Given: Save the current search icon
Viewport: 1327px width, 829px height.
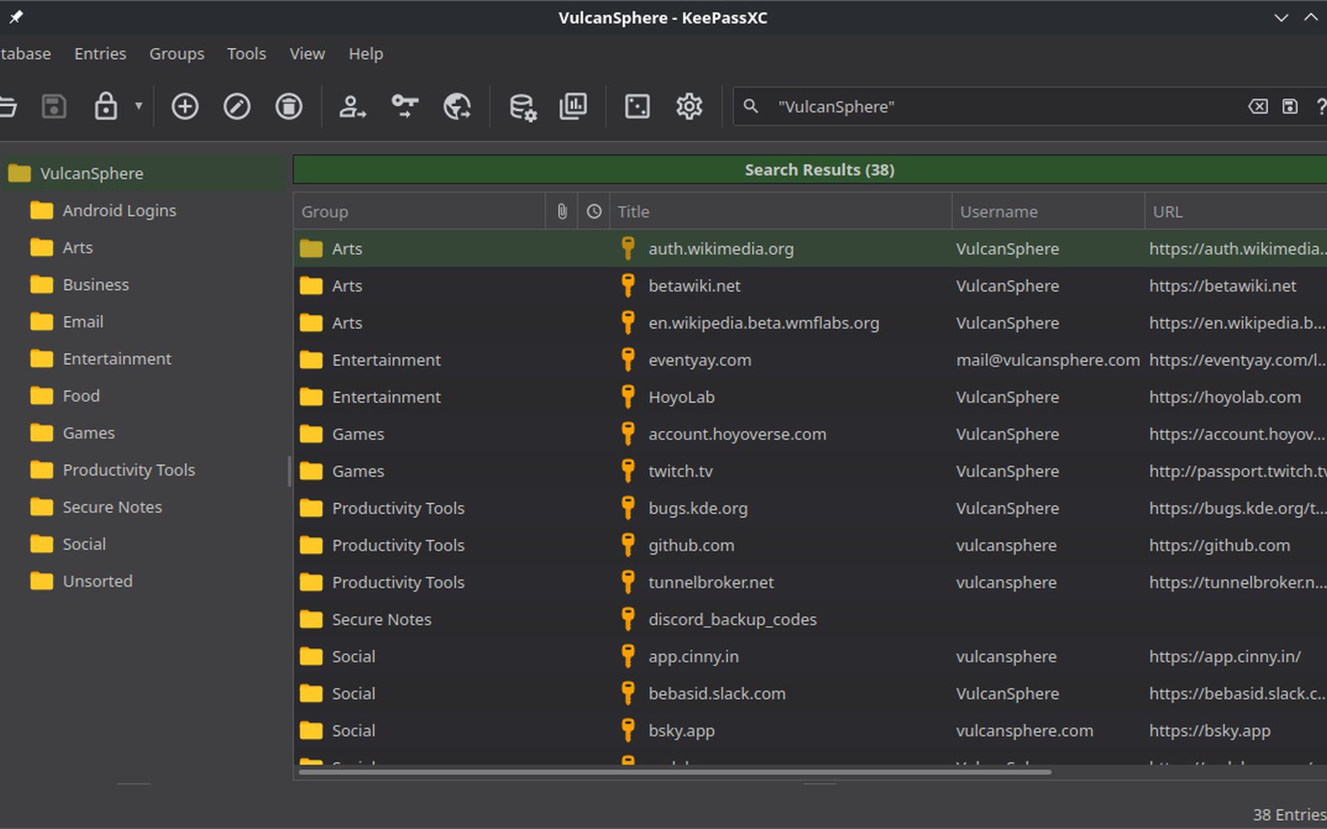Looking at the screenshot, I should tap(1290, 106).
